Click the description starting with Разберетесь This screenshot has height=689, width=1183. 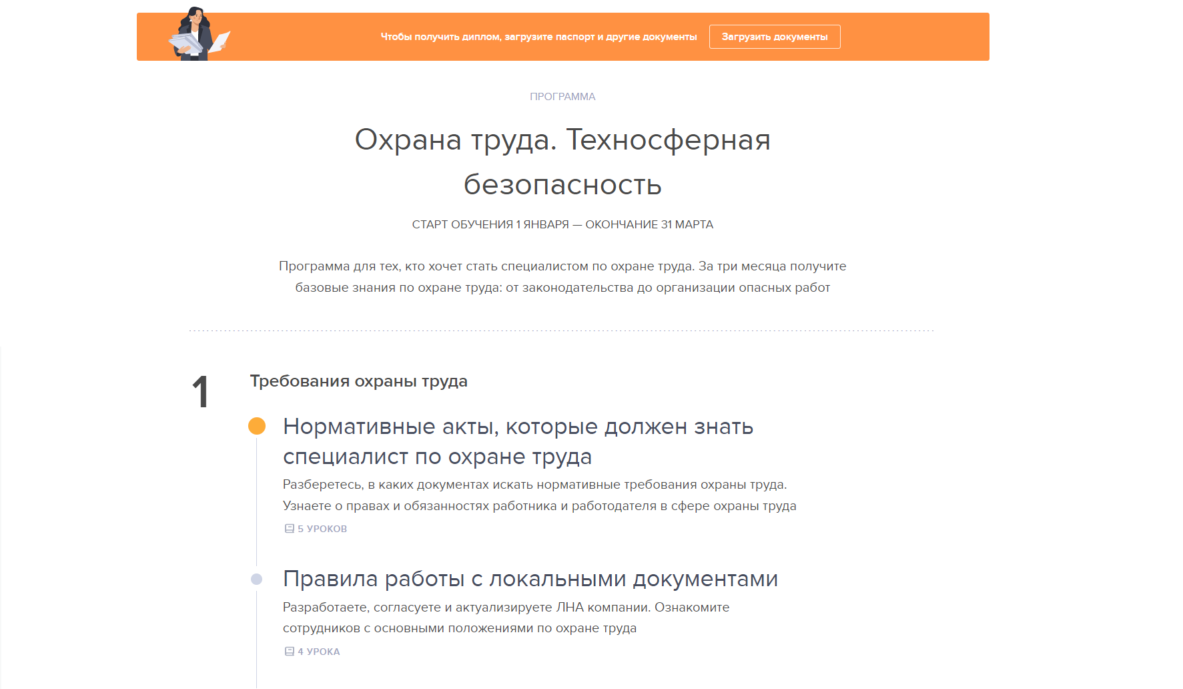539,495
